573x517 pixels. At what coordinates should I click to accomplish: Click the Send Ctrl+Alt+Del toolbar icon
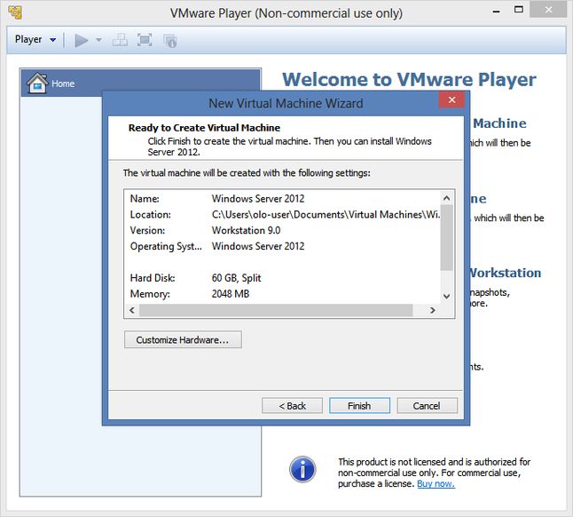pyautogui.click(x=120, y=40)
